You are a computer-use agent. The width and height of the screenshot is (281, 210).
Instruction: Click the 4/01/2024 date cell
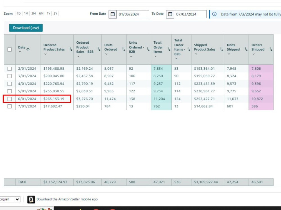[x=27, y=84]
